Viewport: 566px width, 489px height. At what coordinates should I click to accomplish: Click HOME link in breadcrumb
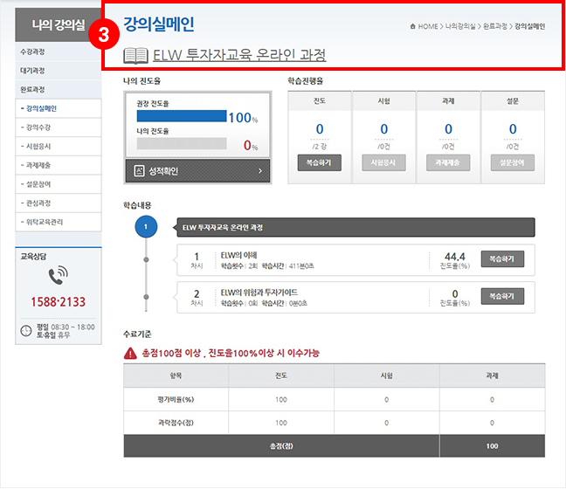click(x=428, y=26)
